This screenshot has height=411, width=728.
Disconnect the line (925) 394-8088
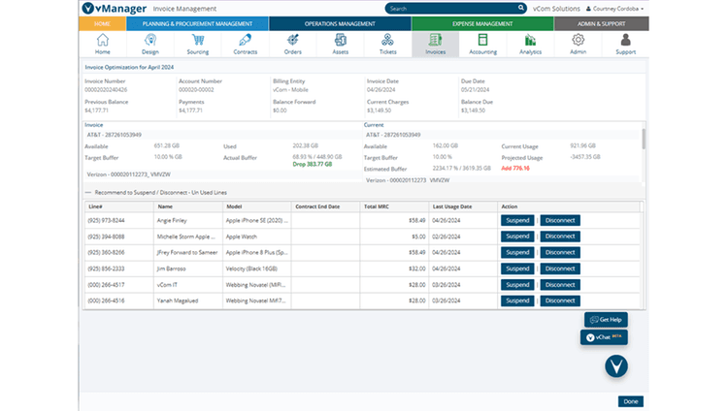[x=560, y=237]
